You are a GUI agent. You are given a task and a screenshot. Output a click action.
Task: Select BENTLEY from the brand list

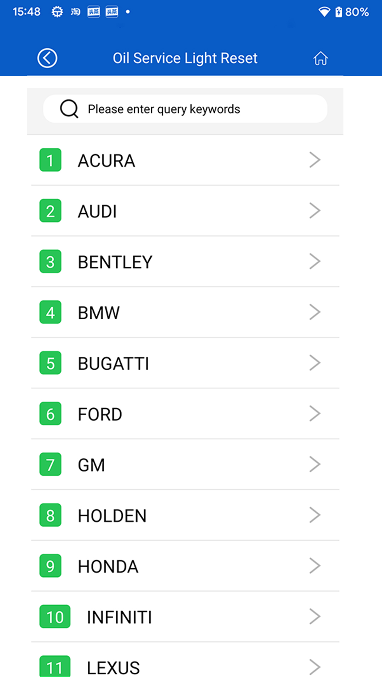(x=115, y=262)
